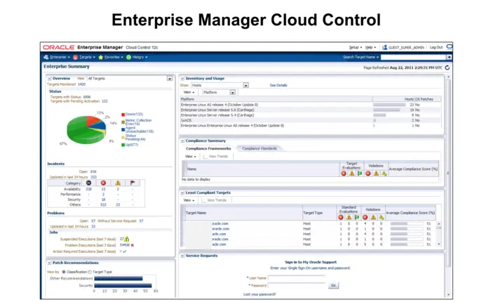Click red critical icon under Least Compliant Violations

click(365, 217)
